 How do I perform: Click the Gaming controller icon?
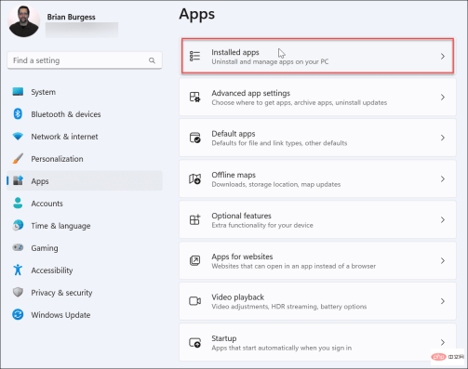18,247
